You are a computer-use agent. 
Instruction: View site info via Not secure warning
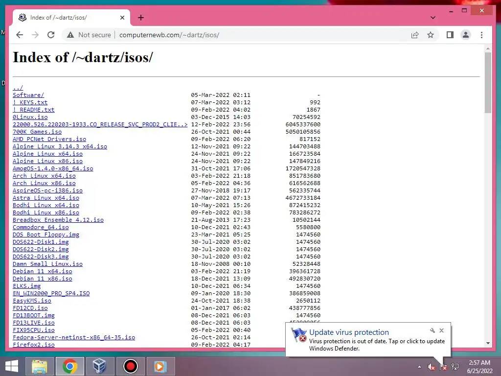click(x=89, y=35)
